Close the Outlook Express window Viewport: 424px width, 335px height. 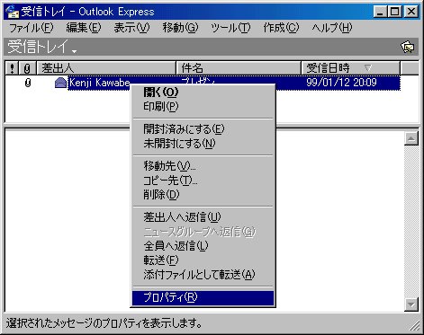410,12
